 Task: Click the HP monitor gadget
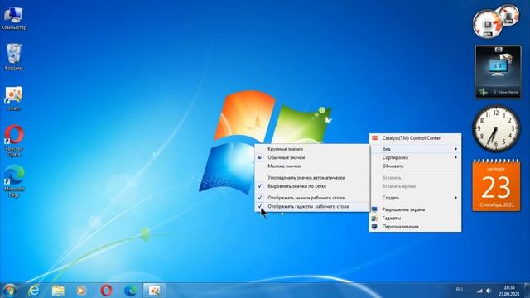tap(498, 72)
